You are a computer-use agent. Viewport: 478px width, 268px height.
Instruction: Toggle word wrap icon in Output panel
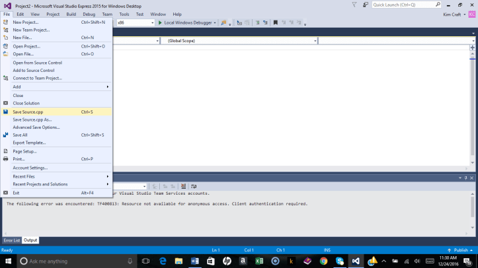(x=194, y=186)
